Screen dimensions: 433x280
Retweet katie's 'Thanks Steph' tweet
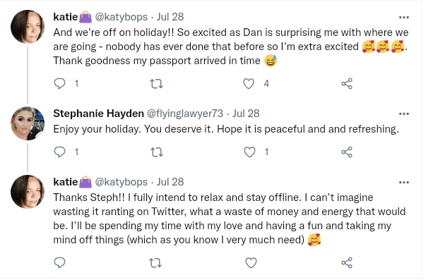pyautogui.click(x=155, y=263)
